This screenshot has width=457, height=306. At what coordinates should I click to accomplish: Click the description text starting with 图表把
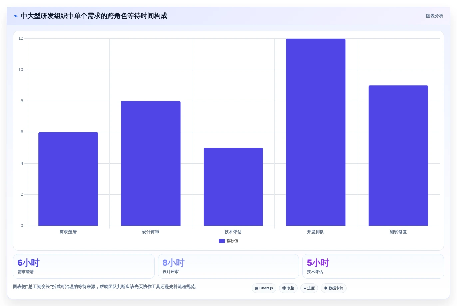pos(106,287)
